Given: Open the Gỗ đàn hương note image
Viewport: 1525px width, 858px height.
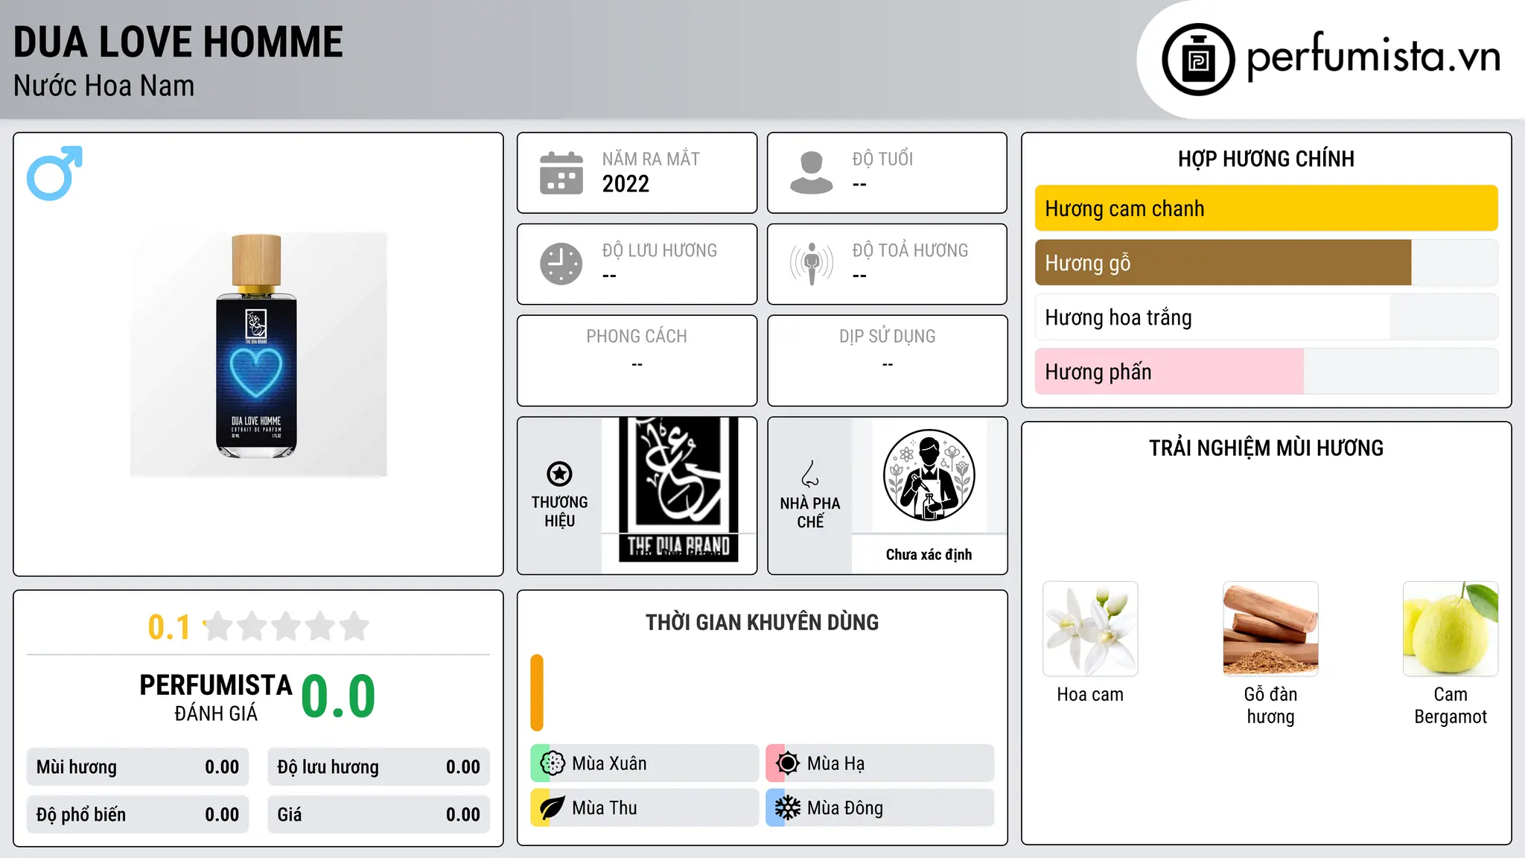Looking at the screenshot, I should coord(1270,629).
